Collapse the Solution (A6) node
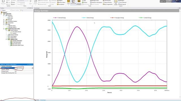 click(6, 39)
